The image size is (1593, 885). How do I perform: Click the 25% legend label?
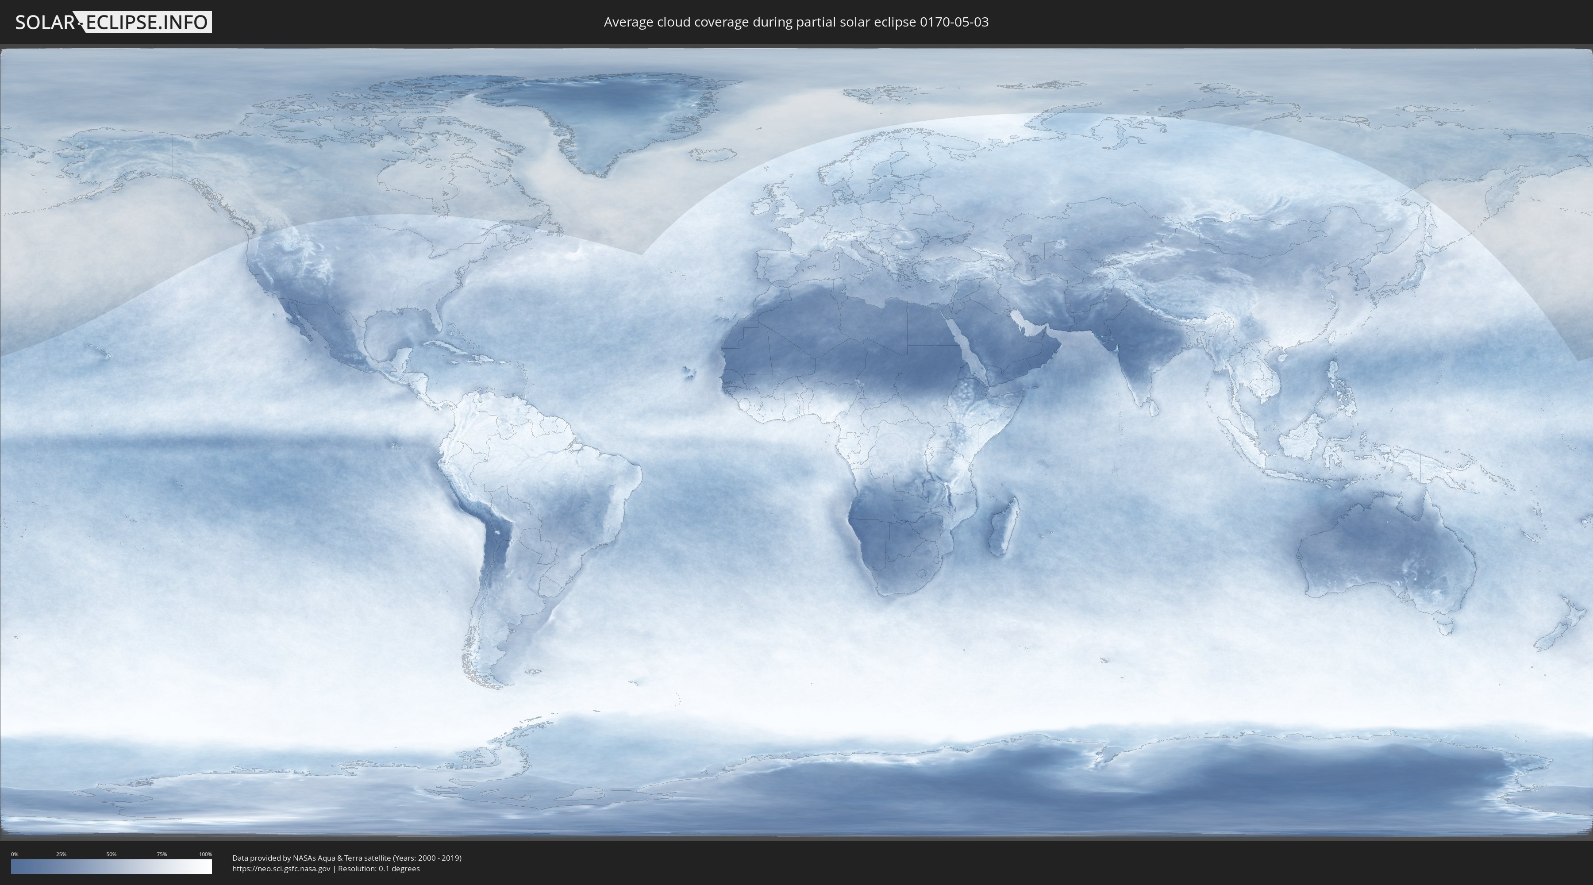tap(61, 854)
